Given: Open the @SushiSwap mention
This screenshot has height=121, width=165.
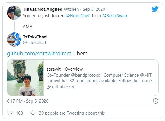Looking at the screenshot, I should (x=115, y=16).
